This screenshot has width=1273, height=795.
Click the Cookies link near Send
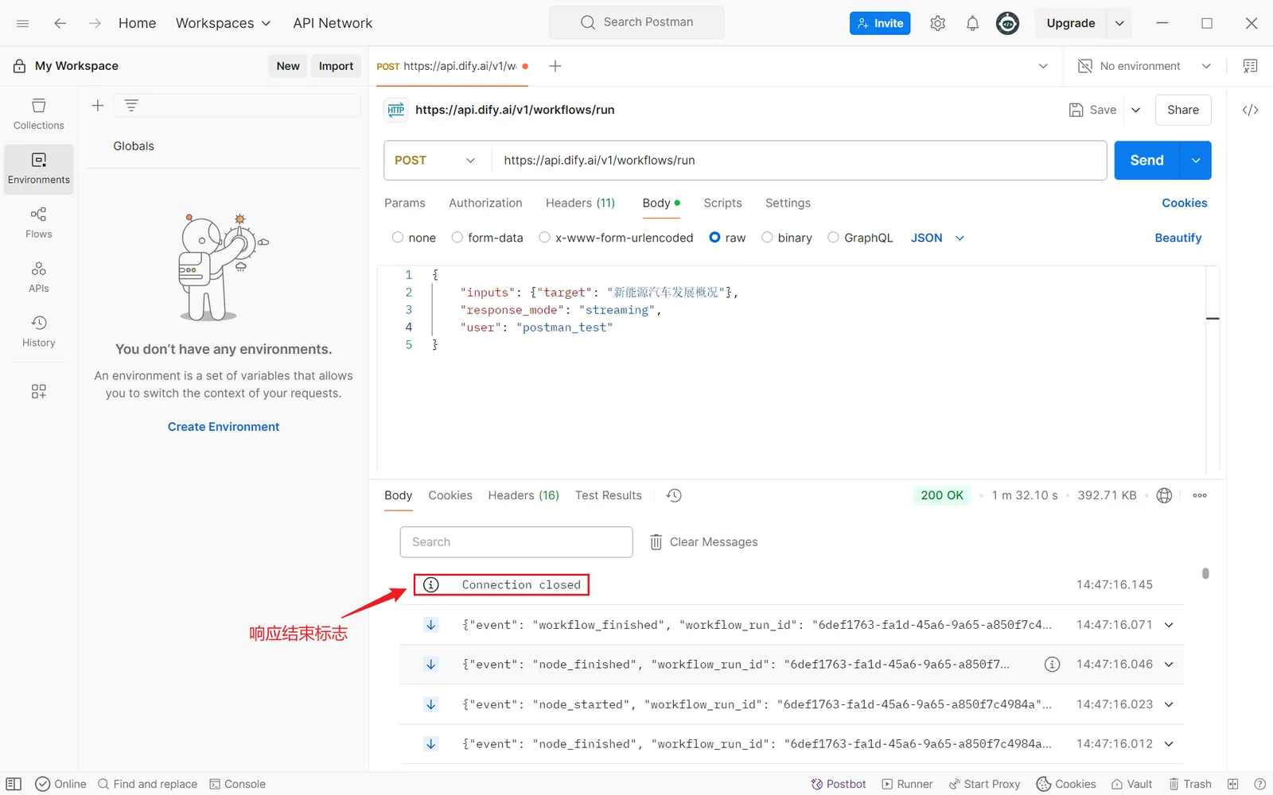(1185, 203)
